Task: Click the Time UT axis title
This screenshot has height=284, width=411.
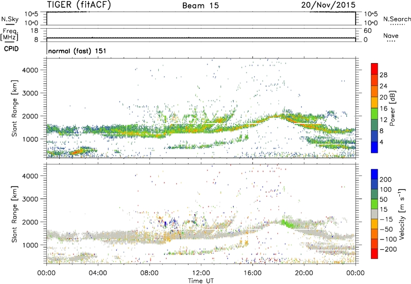Action: 201,281
